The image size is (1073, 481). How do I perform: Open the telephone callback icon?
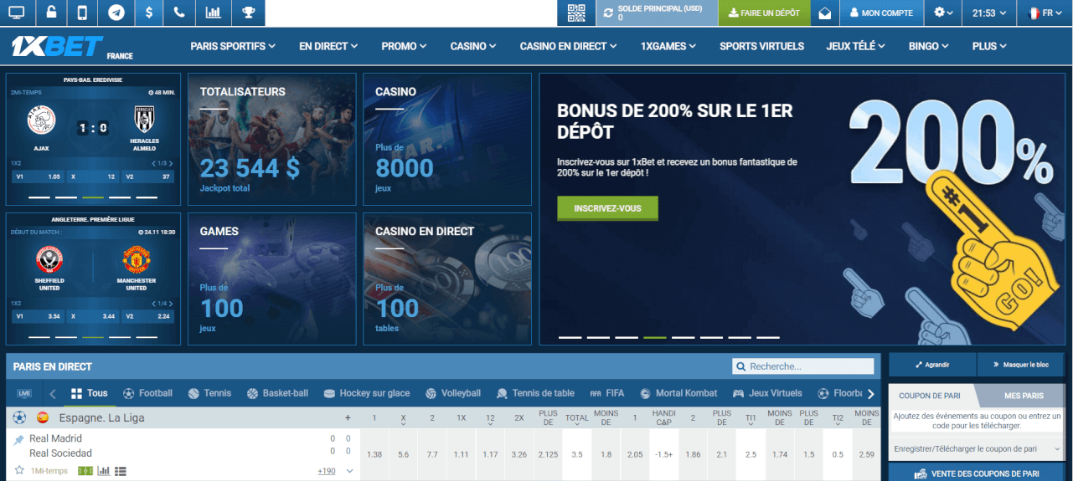pos(180,13)
